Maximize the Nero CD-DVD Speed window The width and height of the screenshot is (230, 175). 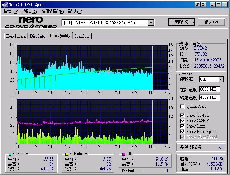pos(219,5)
